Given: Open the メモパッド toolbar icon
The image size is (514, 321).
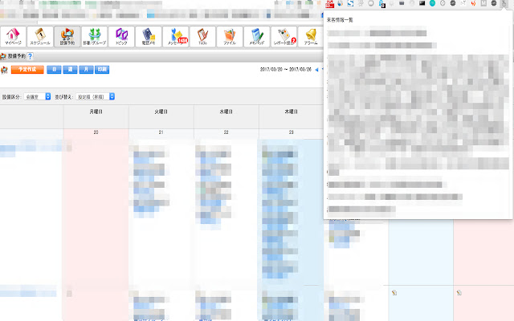Looking at the screenshot, I should [x=257, y=36].
